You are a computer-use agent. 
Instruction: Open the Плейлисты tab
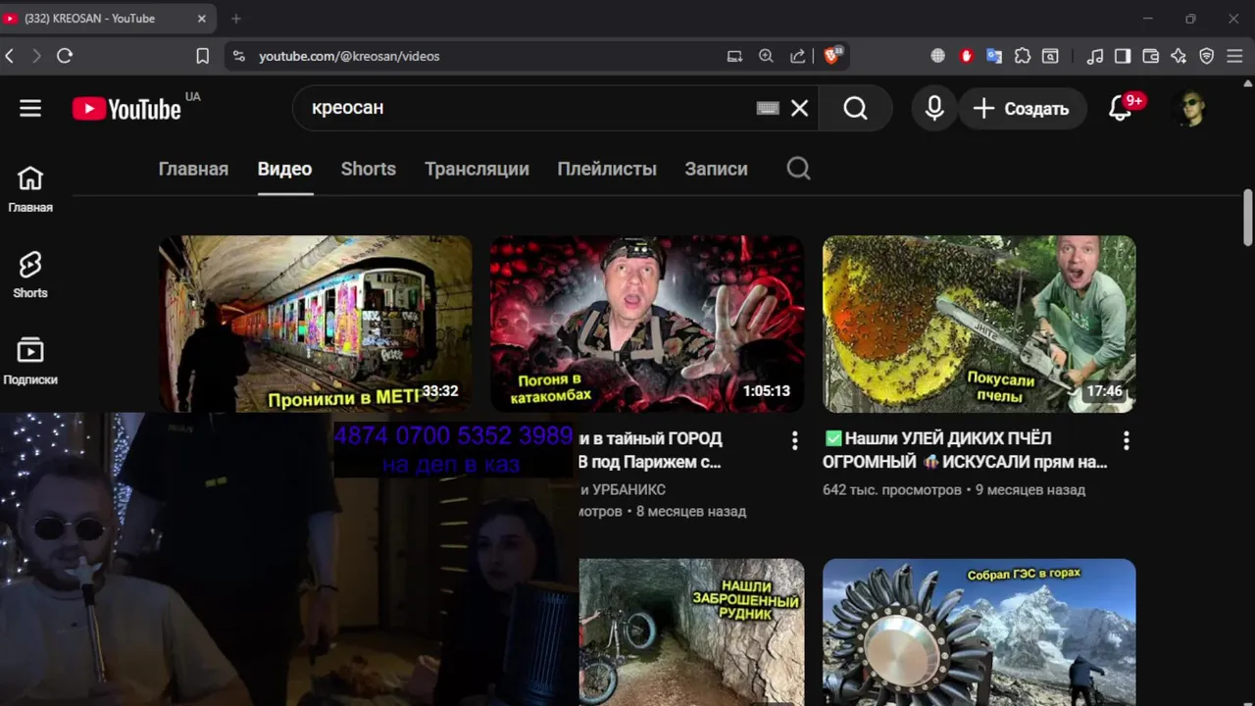[x=607, y=169]
